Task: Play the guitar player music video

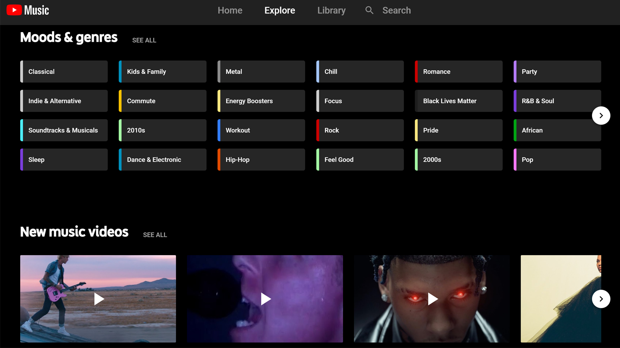Action: point(98,299)
